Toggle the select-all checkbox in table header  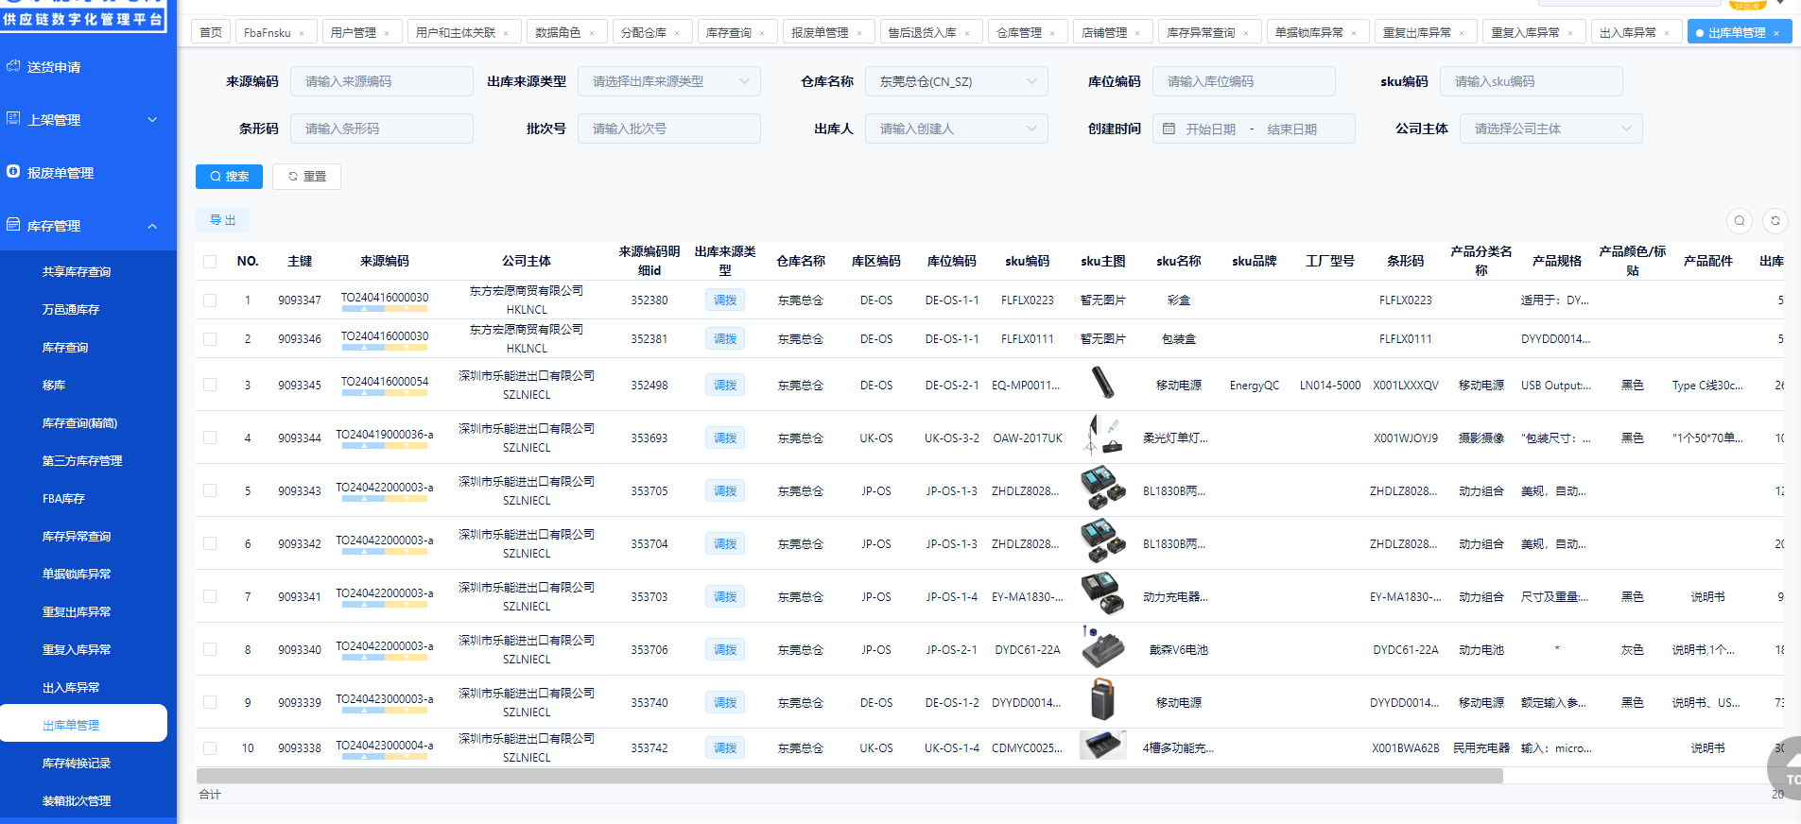(210, 262)
